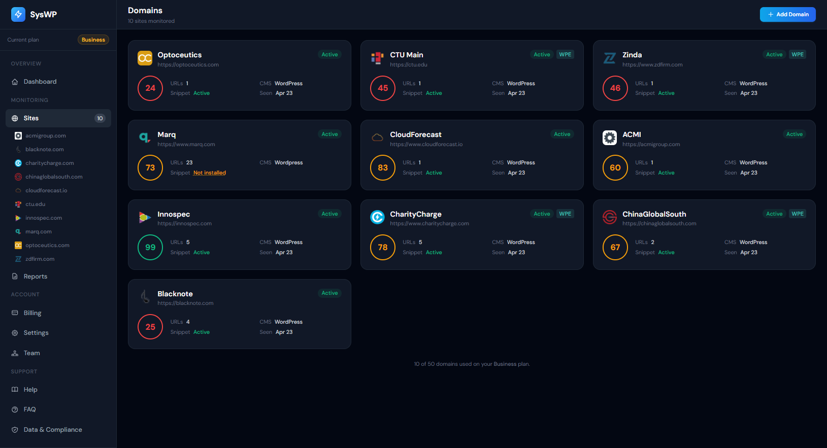Click optoceutics.com favicon in sidebar
827x448 pixels.
click(x=18, y=246)
